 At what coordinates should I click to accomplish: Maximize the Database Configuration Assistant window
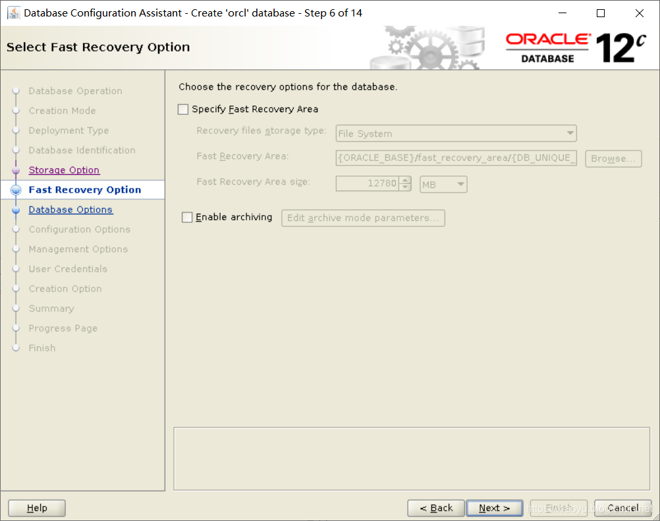[601, 13]
